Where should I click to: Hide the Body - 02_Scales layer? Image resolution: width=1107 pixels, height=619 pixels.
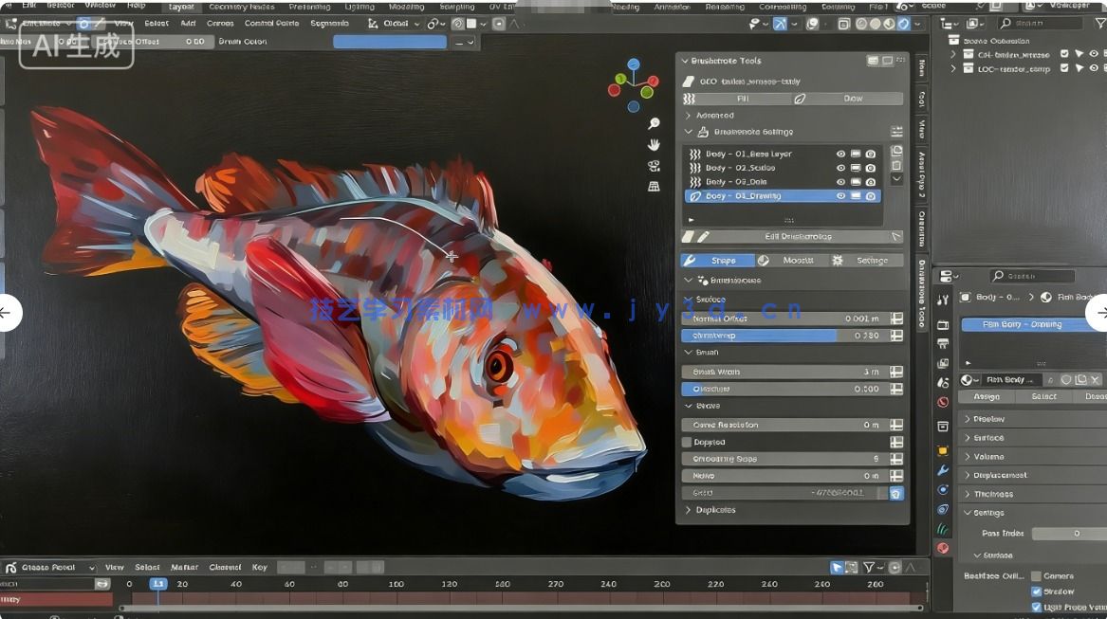(840, 168)
